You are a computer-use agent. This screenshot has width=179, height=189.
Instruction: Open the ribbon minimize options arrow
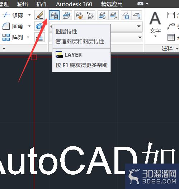tap(147, 4)
